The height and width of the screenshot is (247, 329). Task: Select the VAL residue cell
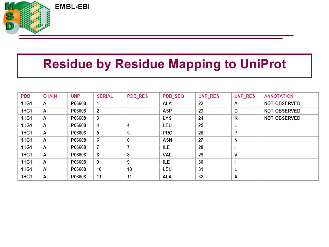pos(167,155)
